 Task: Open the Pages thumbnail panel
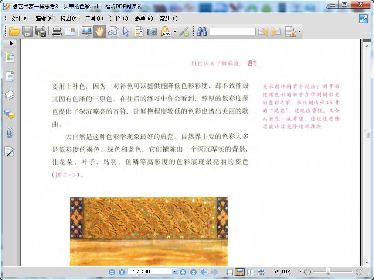tap(10, 76)
